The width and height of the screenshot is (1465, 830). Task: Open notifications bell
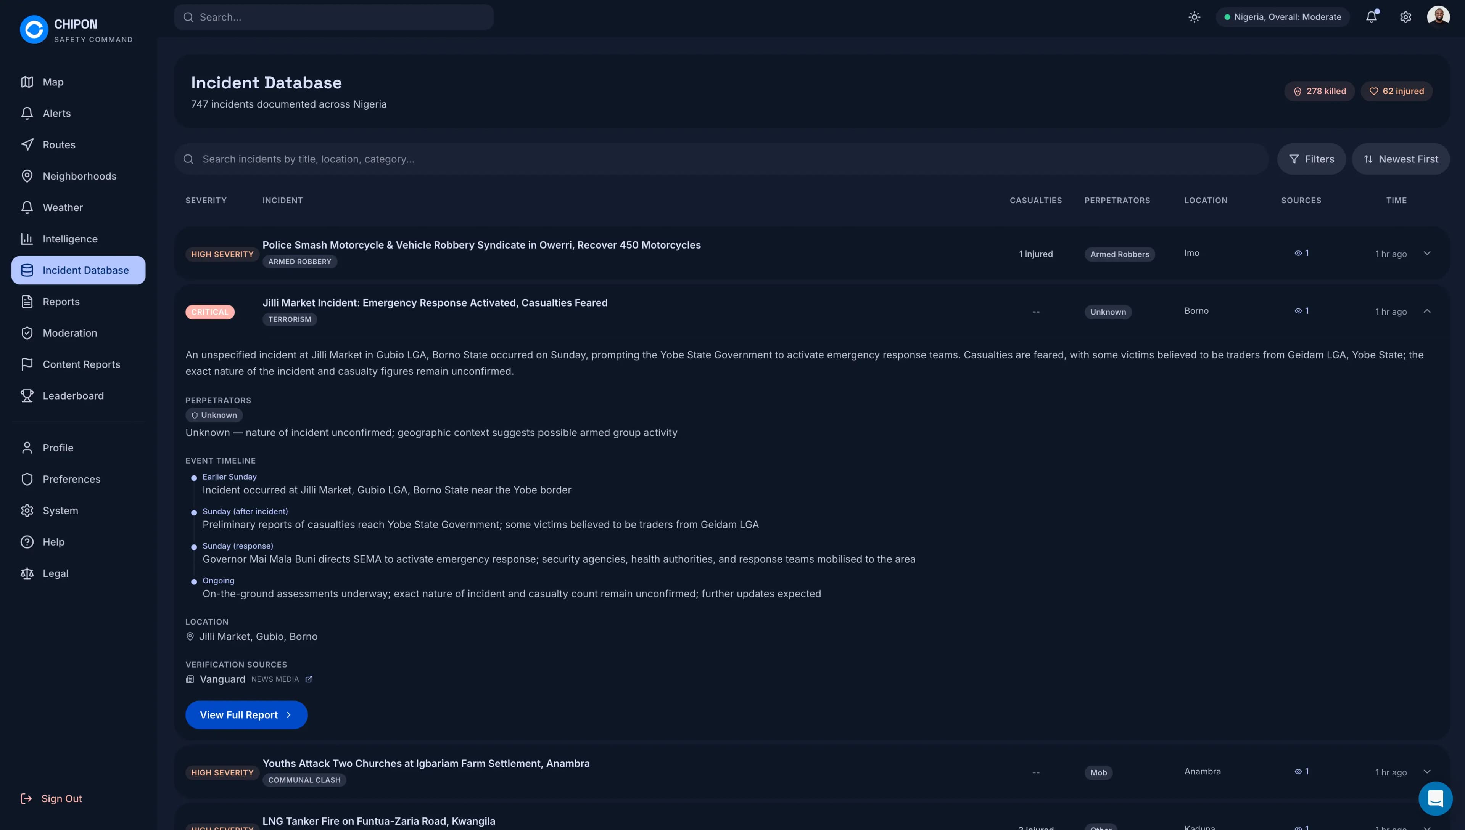tap(1371, 16)
